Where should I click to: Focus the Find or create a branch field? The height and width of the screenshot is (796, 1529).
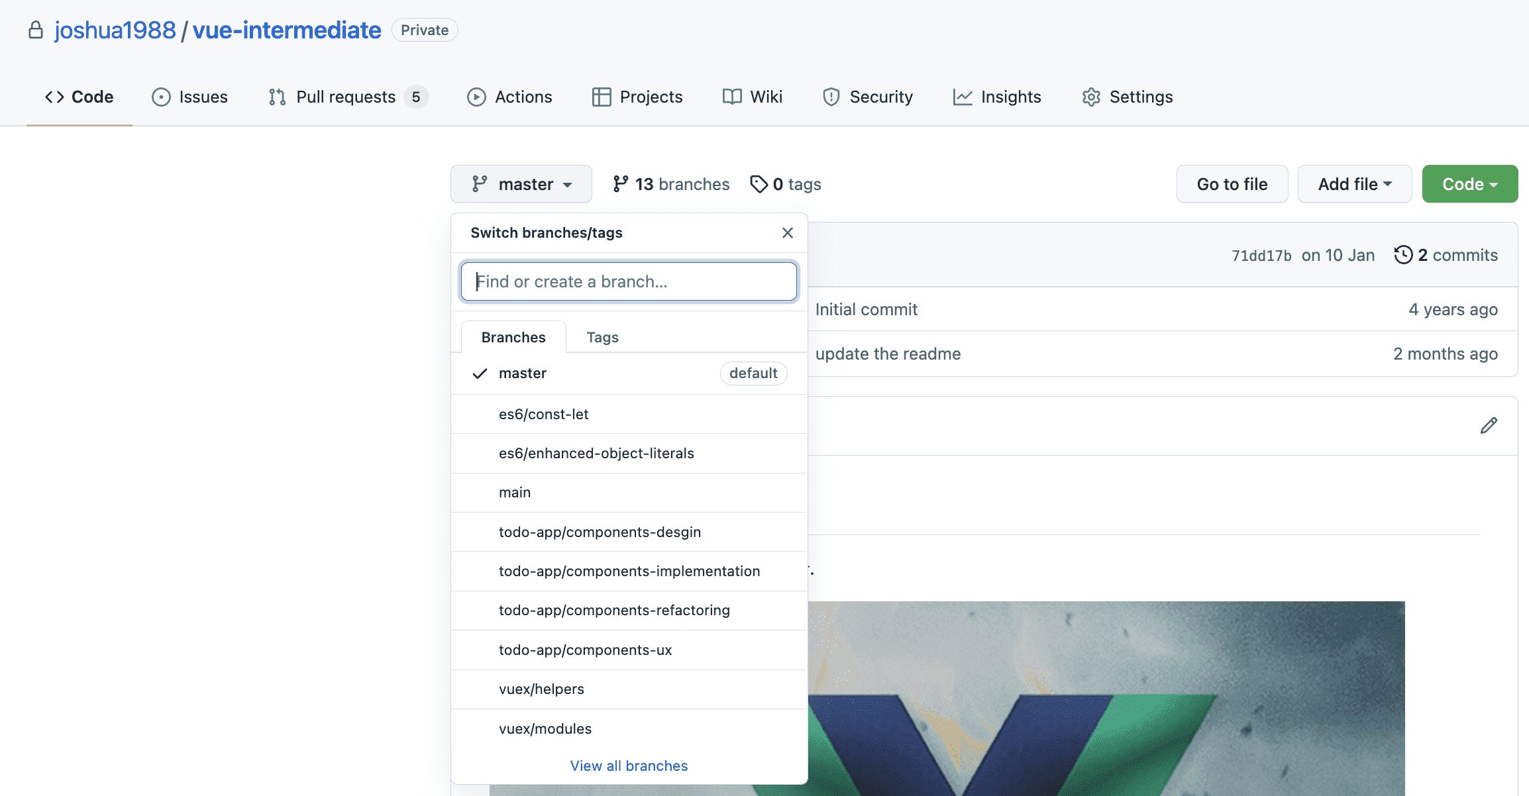point(629,282)
